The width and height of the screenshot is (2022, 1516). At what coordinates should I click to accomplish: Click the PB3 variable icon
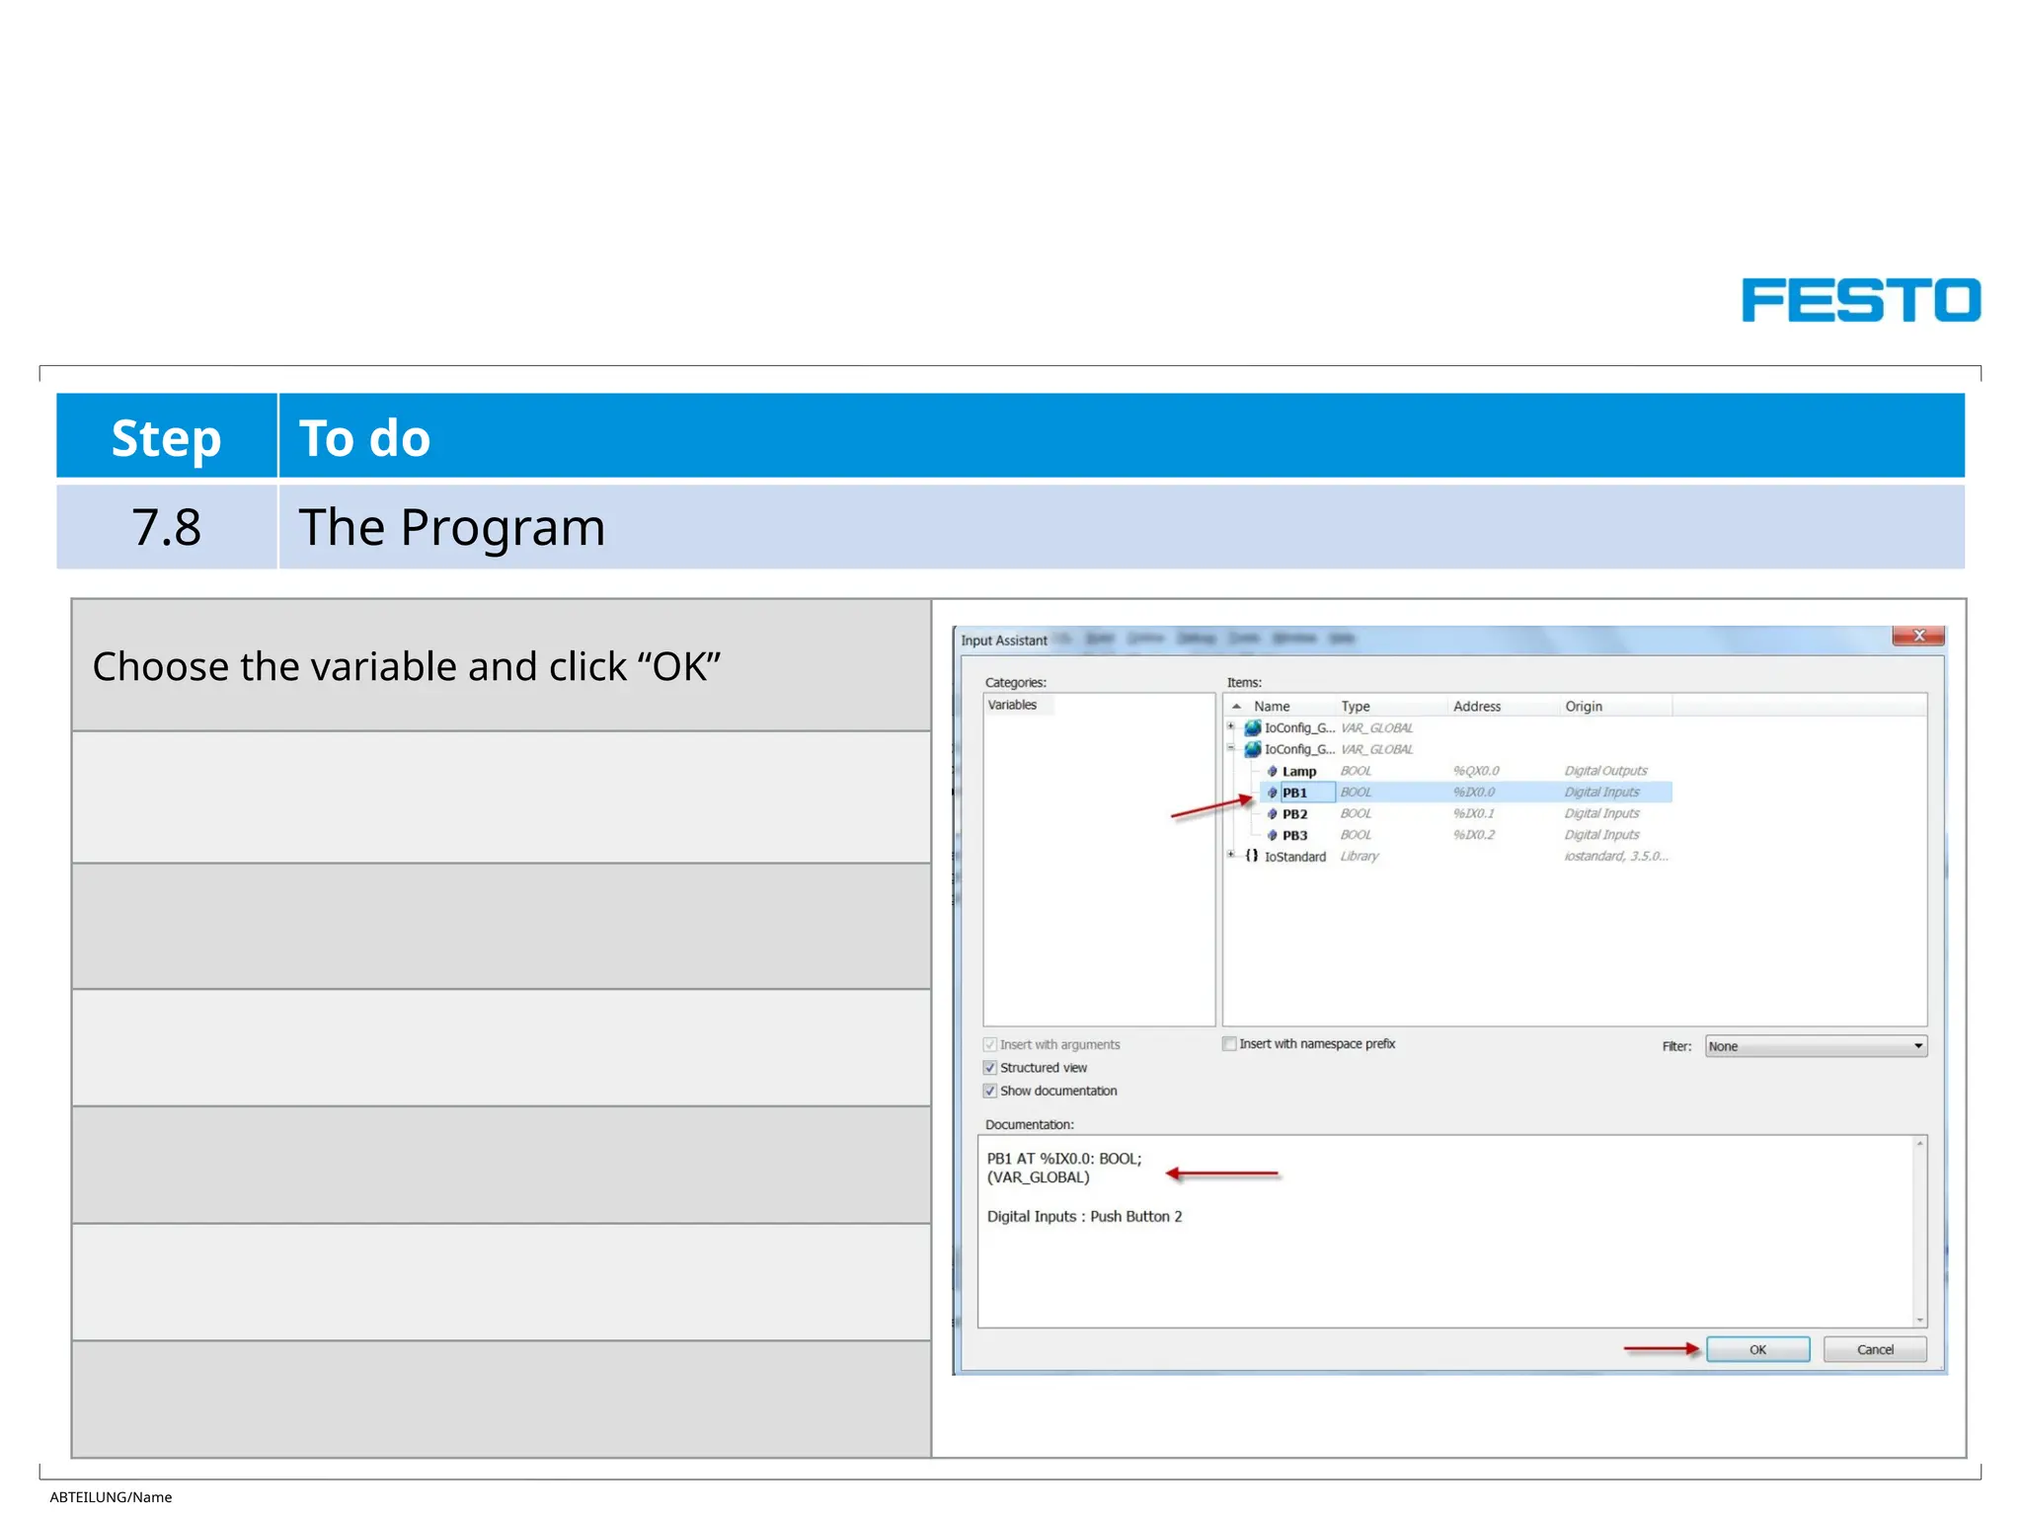(1272, 835)
